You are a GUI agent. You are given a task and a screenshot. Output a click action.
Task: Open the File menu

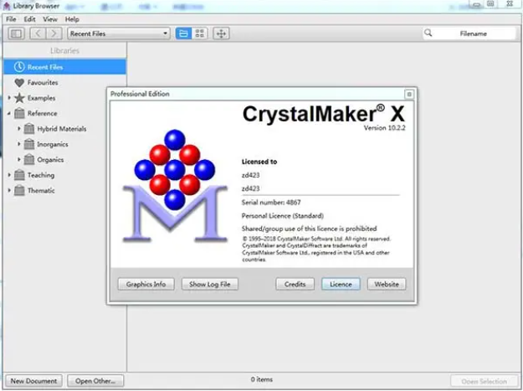click(11, 19)
